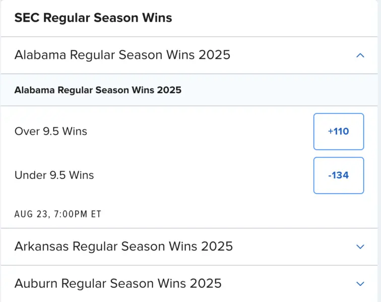Click the SEC Regular Season Wins heading
The height and width of the screenshot is (302, 381).
coord(93,18)
